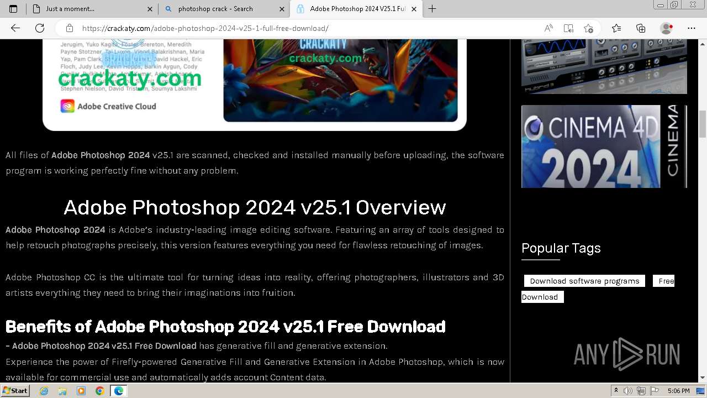This screenshot has height=398, width=707.
Task: Click bold 'Adobe Photoshop 2024' in overview paragraph
Action: point(55,229)
